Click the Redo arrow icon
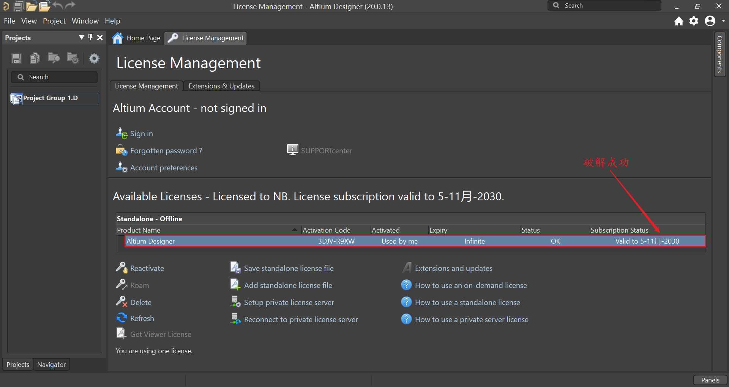Image resolution: width=729 pixels, height=387 pixels. pos(70,5)
